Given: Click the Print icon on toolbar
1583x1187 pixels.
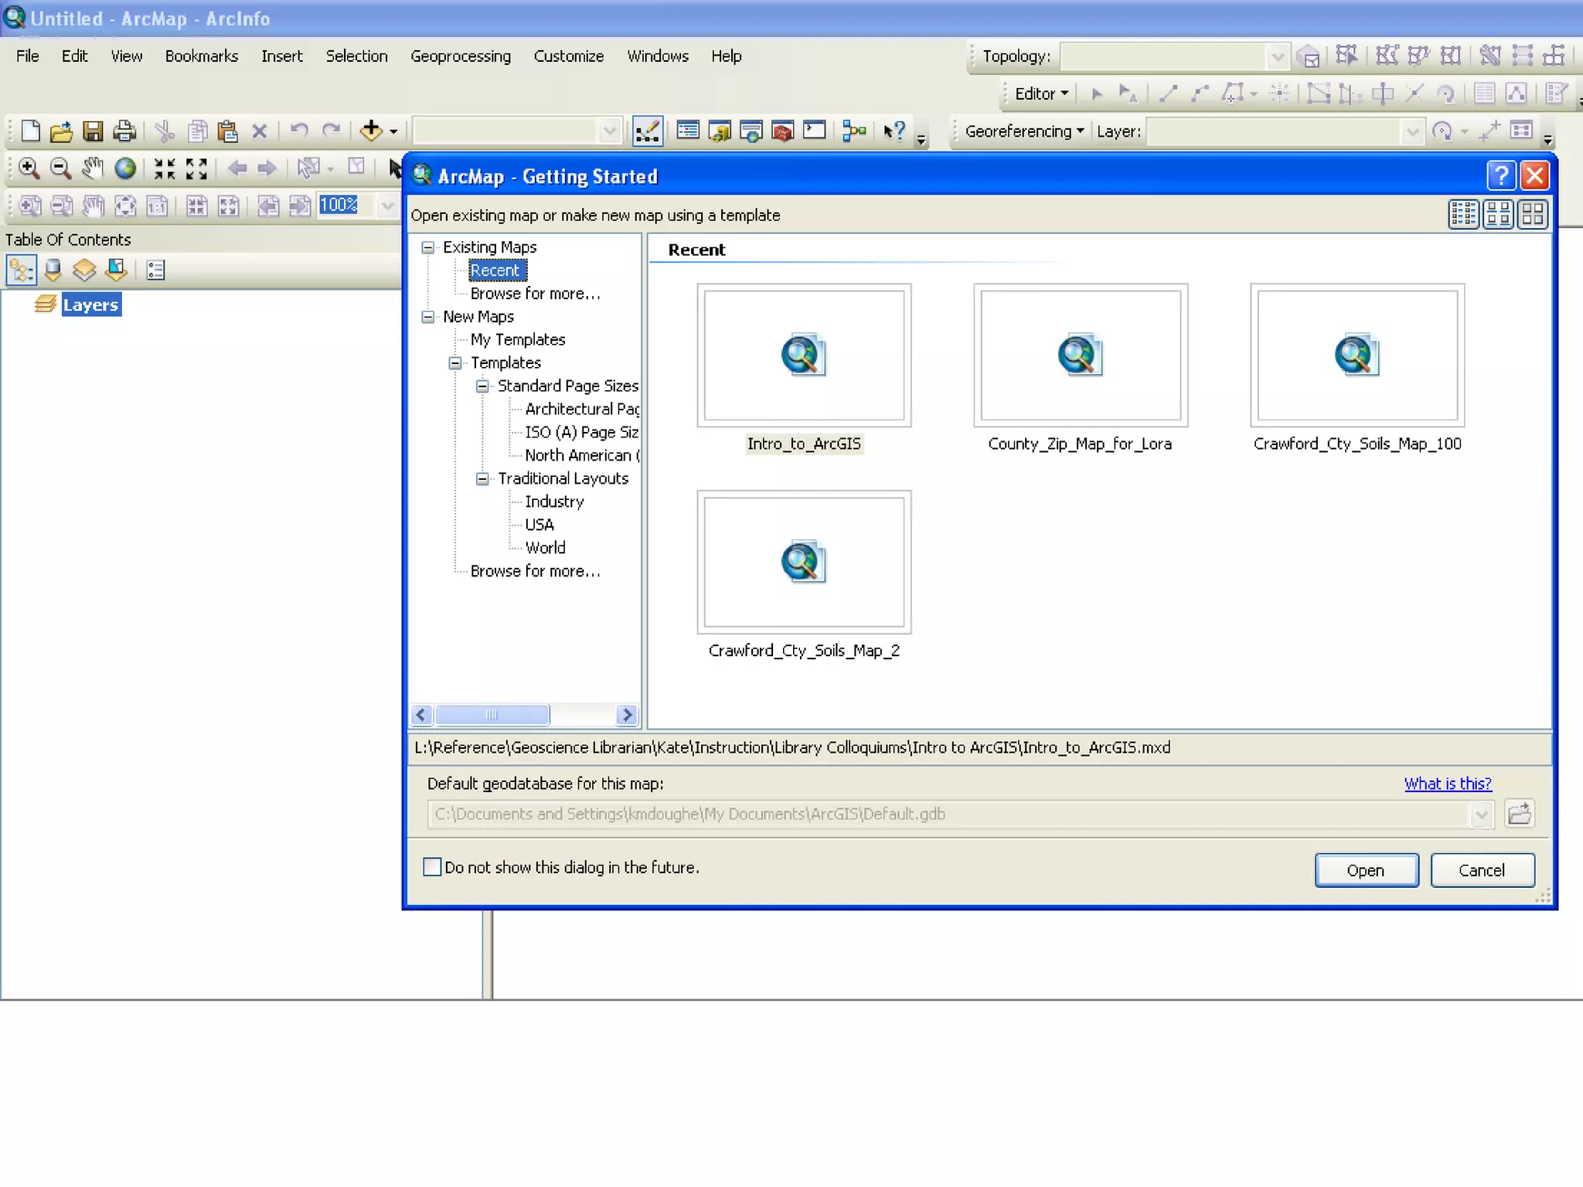Looking at the screenshot, I should coord(124,131).
